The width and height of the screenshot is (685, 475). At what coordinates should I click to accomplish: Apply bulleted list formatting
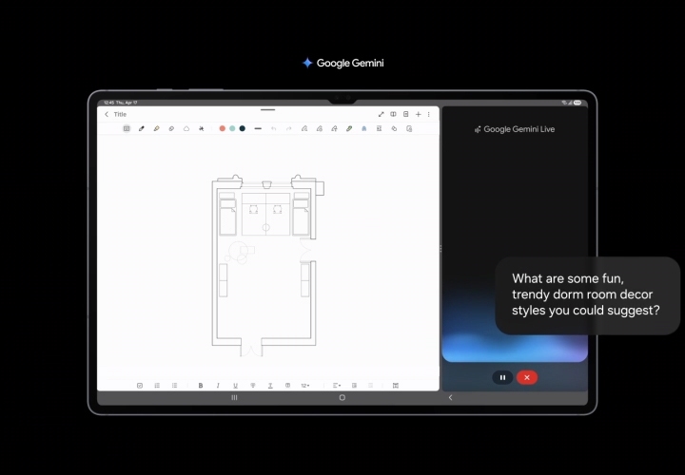[174, 386]
